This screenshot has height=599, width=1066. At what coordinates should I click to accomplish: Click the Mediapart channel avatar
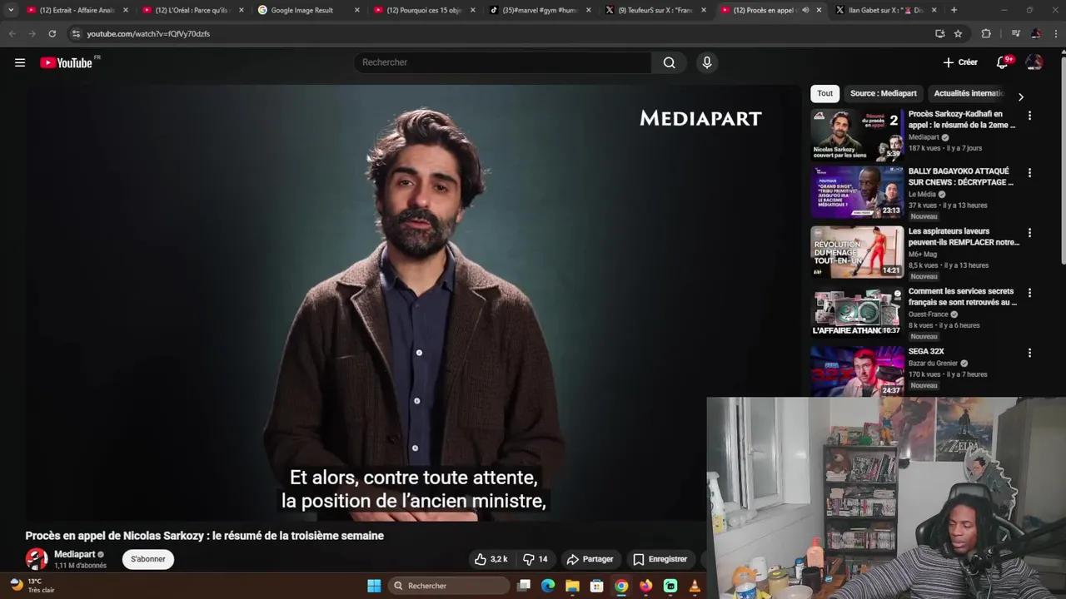pyautogui.click(x=37, y=559)
